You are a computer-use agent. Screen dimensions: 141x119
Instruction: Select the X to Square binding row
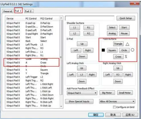[32, 70]
